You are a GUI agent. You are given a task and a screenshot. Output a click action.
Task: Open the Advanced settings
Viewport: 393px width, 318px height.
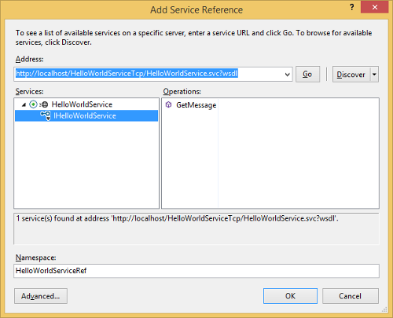click(x=41, y=296)
